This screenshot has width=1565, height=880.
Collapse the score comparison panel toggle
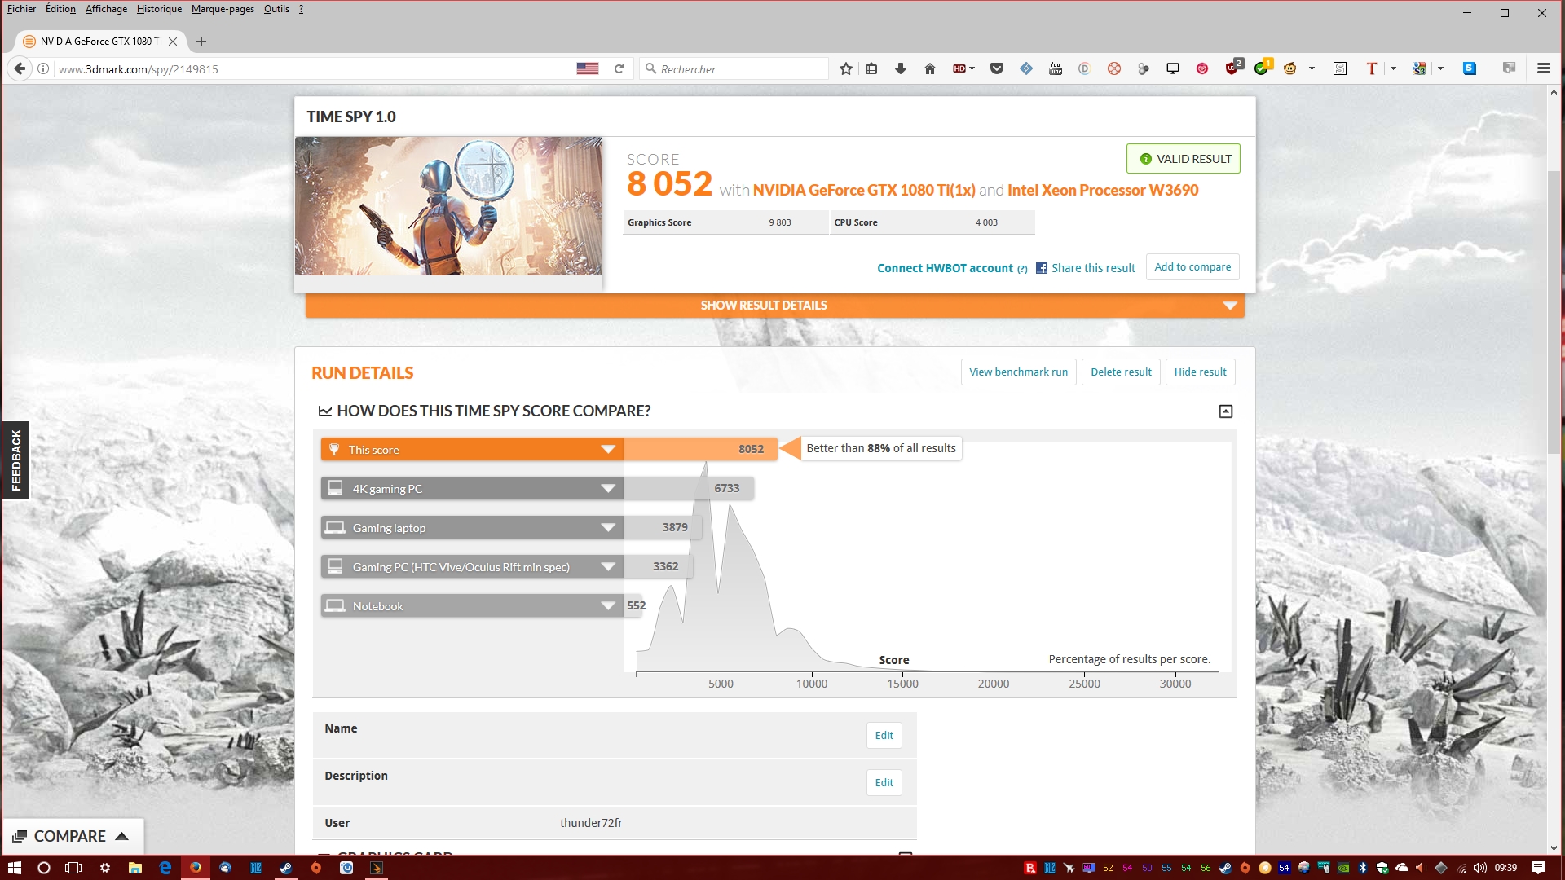(1226, 411)
